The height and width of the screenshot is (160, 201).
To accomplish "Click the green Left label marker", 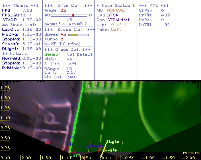I will (75, 155).
